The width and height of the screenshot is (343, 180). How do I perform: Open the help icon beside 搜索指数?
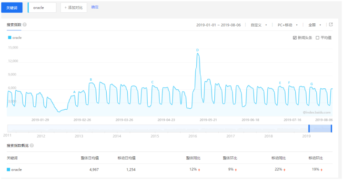(x=25, y=25)
